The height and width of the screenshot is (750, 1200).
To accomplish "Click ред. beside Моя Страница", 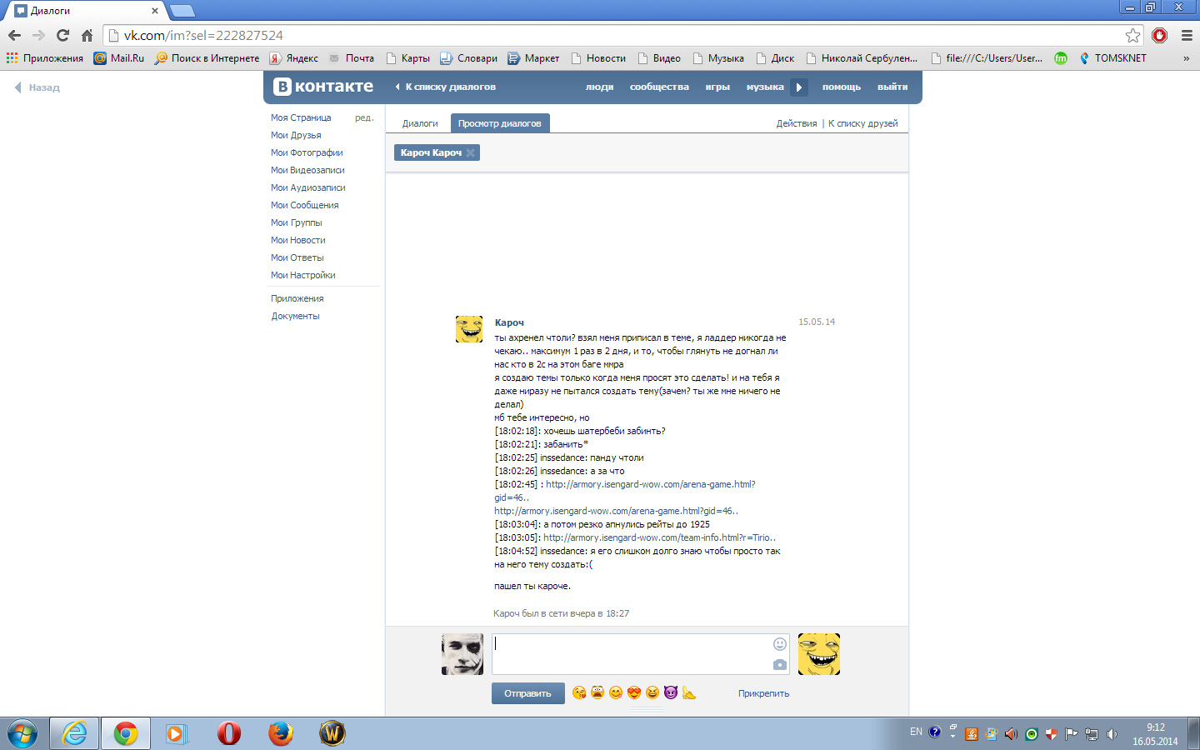I will pos(364,117).
